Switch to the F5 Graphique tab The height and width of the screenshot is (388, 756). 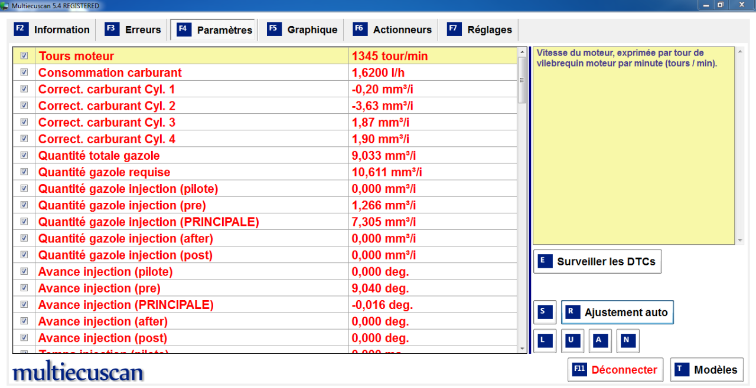click(x=302, y=29)
